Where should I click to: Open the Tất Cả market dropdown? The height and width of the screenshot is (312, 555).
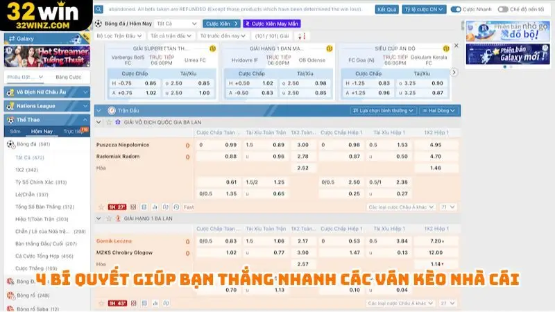coord(177,24)
